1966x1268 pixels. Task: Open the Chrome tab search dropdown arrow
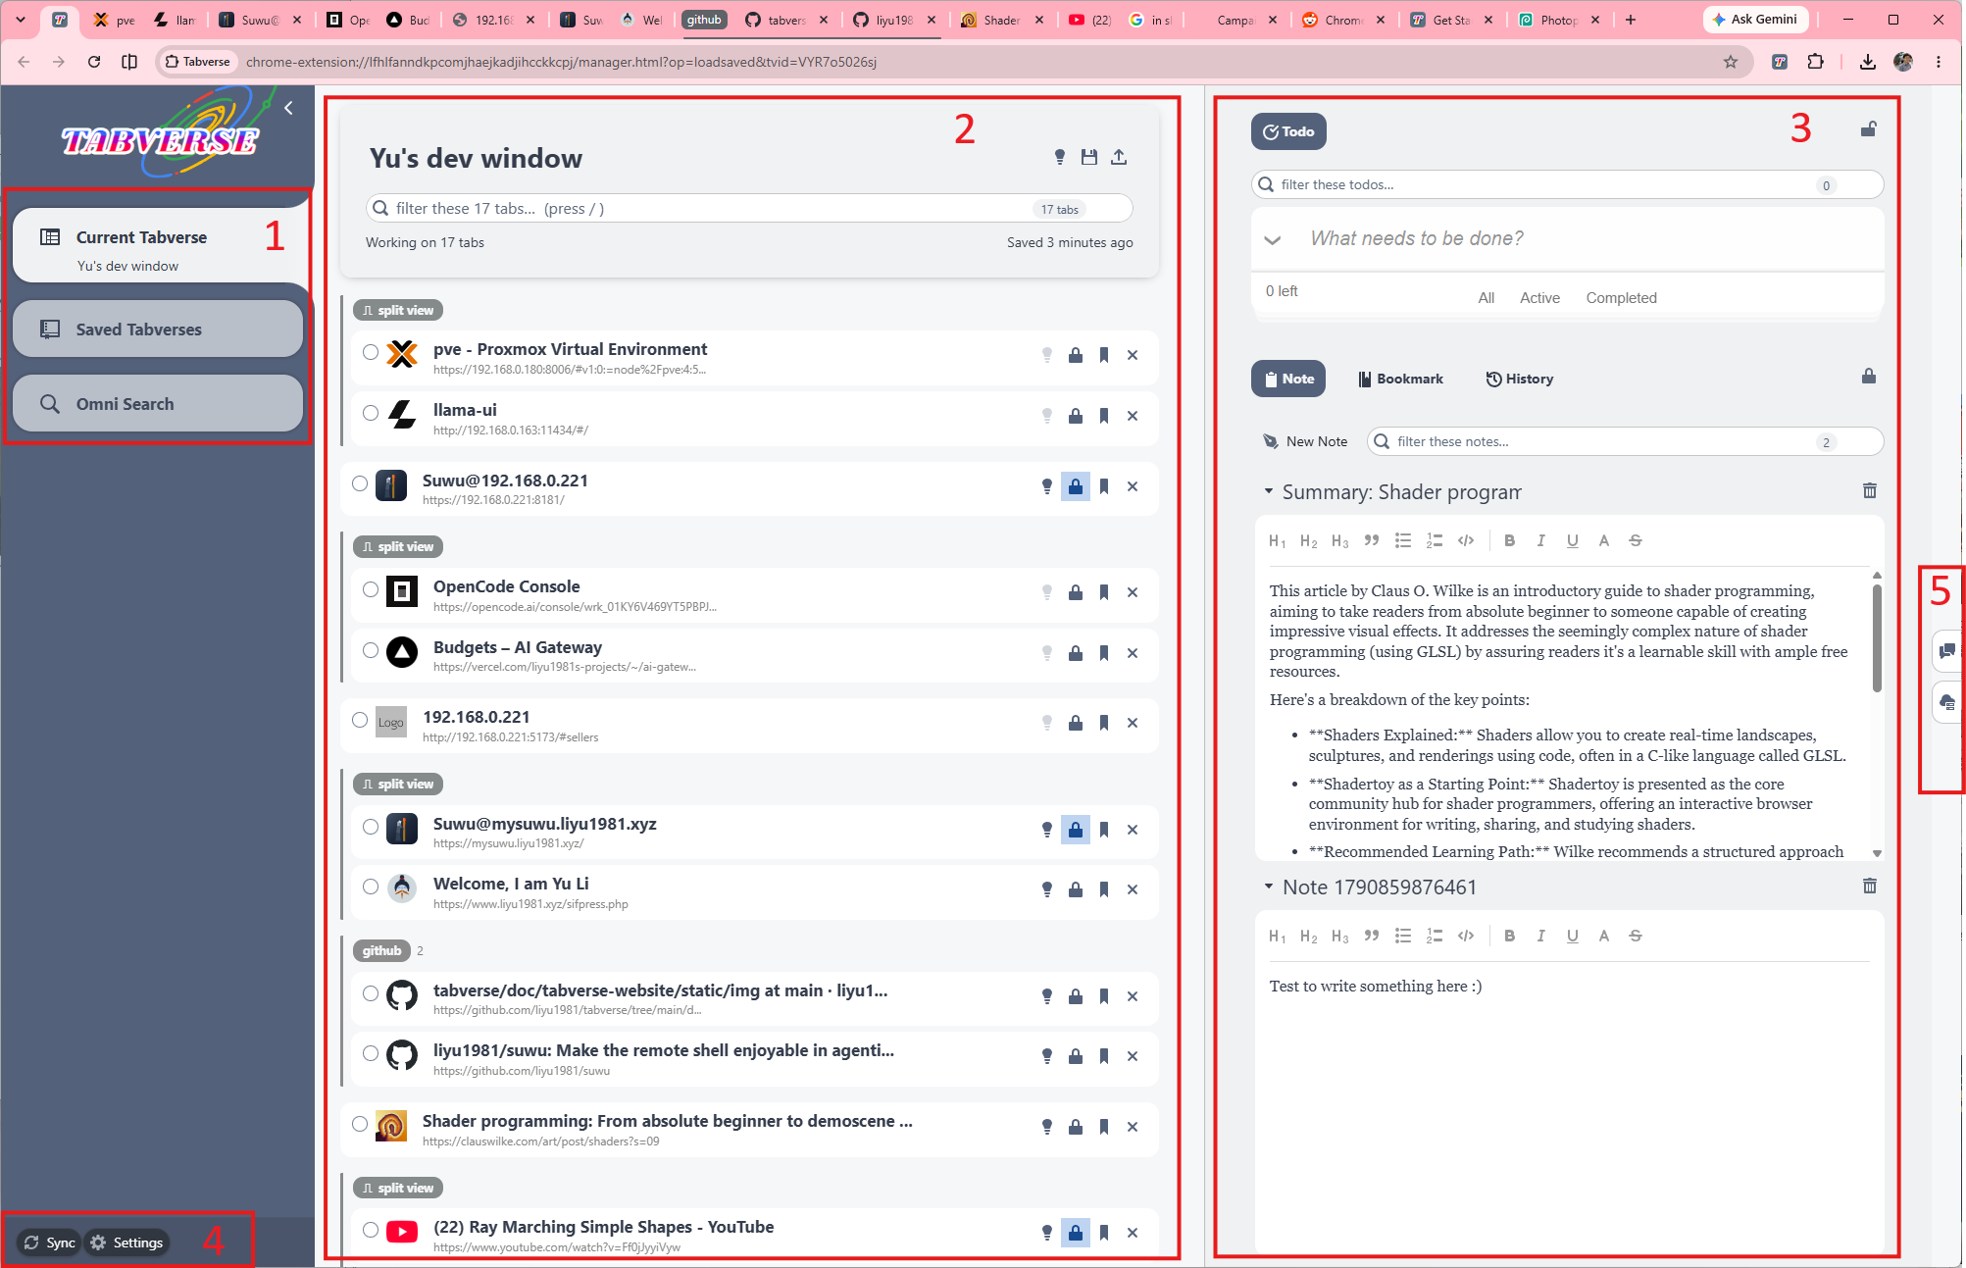(x=20, y=20)
